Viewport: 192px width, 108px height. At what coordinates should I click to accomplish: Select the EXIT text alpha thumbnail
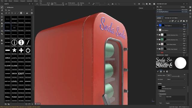(21, 73)
